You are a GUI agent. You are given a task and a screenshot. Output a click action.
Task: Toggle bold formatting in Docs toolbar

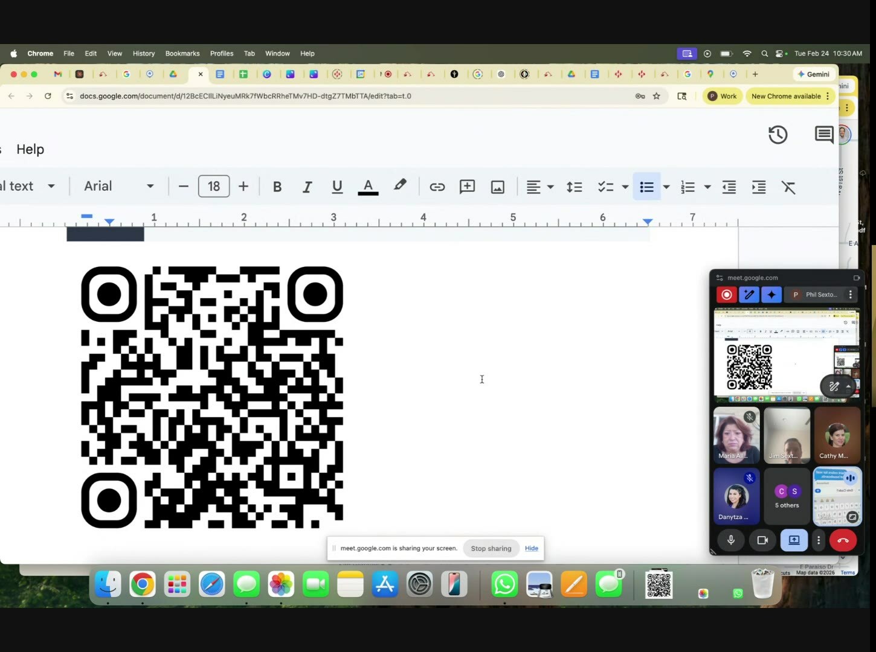tap(277, 187)
